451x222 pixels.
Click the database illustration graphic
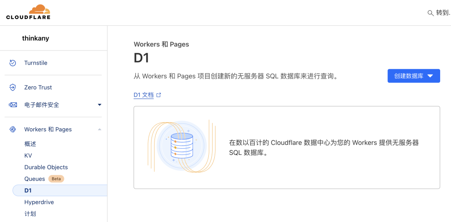[x=182, y=146]
